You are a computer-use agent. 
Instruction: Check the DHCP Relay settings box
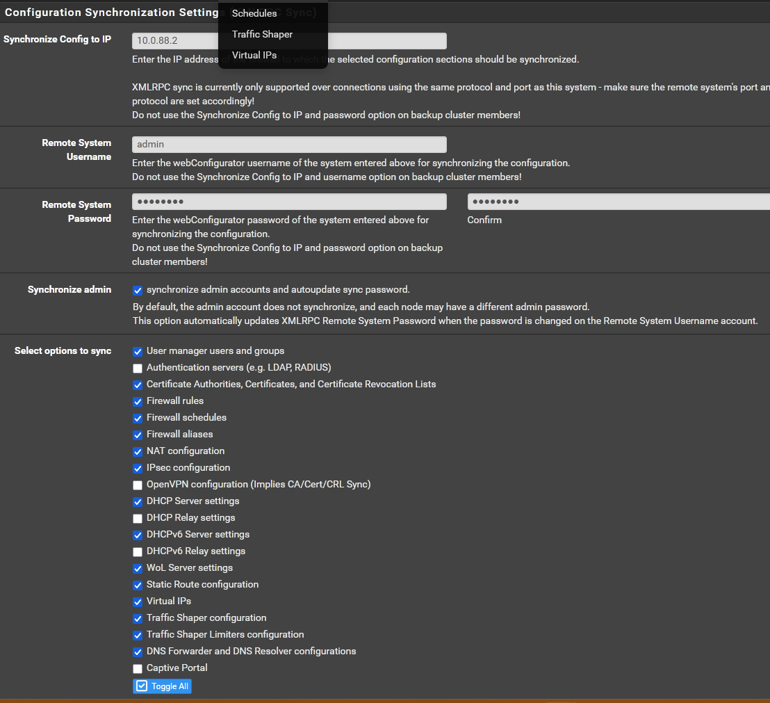(x=138, y=519)
